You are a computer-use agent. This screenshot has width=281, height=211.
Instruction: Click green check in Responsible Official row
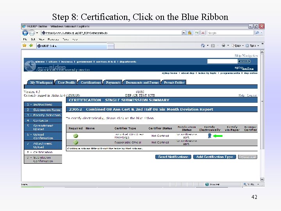pyautogui.click(x=76, y=143)
